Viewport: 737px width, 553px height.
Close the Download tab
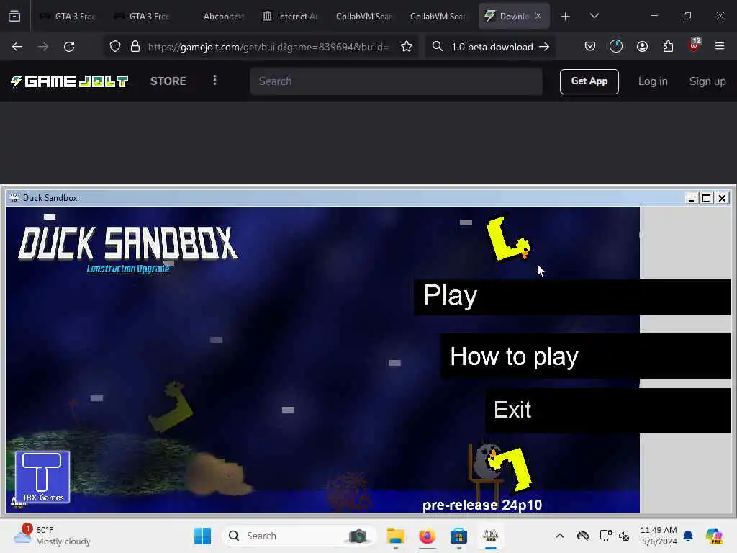(x=538, y=16)
